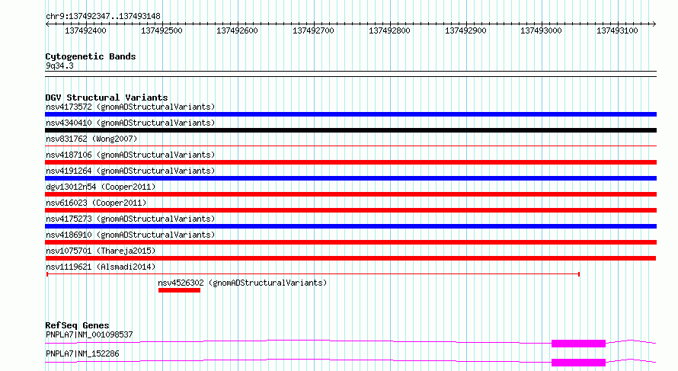Viewport: 678px width, 371px height.
Task: Select the nsv4186910 red variant bar
Action: 350,242
